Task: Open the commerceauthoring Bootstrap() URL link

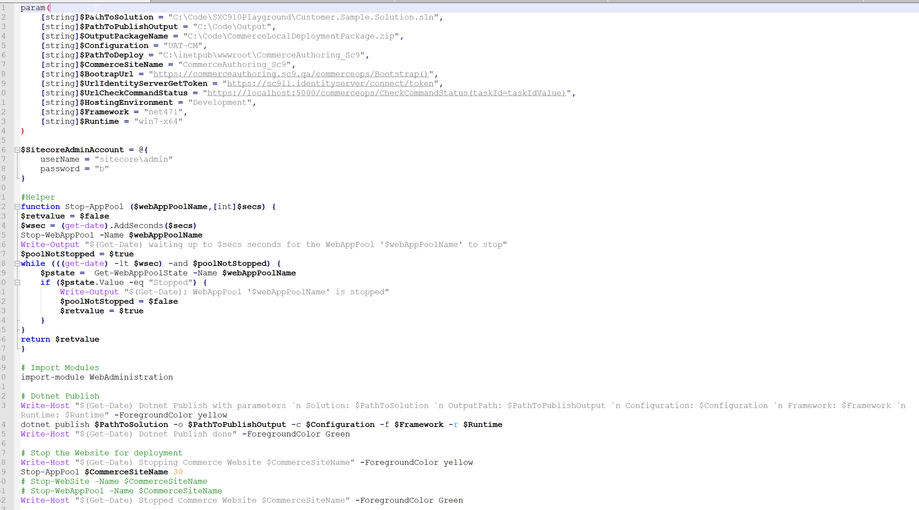Action: coord(291,74)
